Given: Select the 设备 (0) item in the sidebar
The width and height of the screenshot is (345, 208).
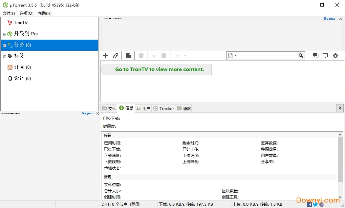Looking at the screenshot, I should 21,78.
